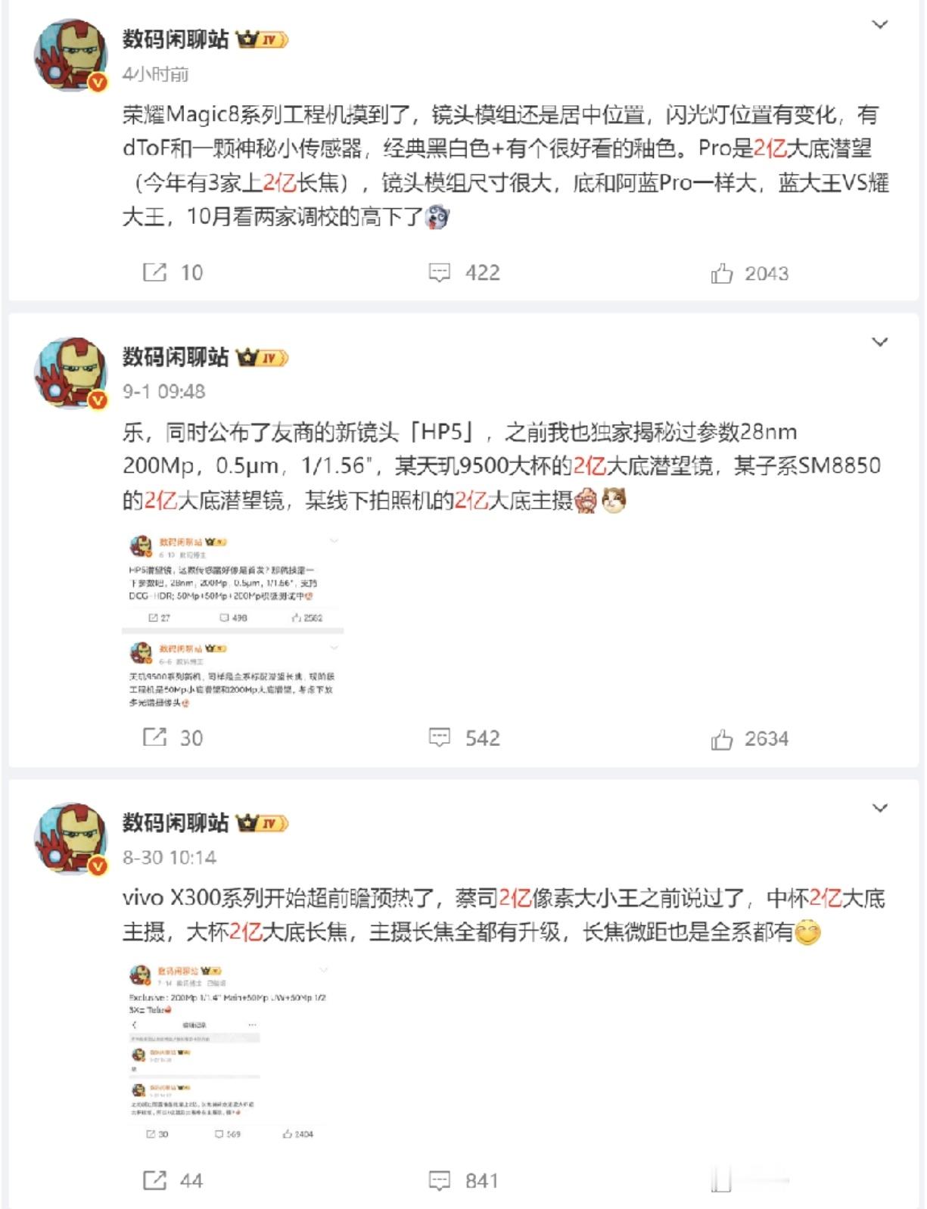Open 数码闲聊站 profile name on 8-30 post

pyautogui.click(x=176, y=822)
